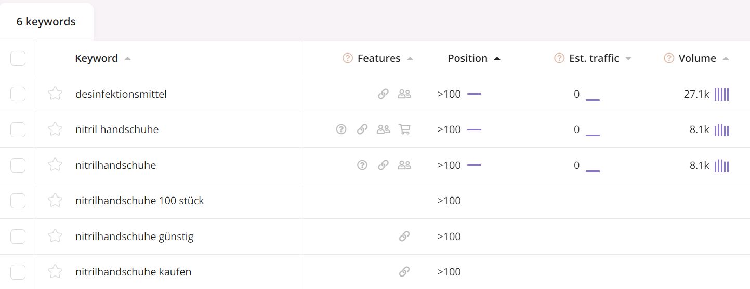
Task: Sort by the Position column arrow
Action: tap(497, 59)
